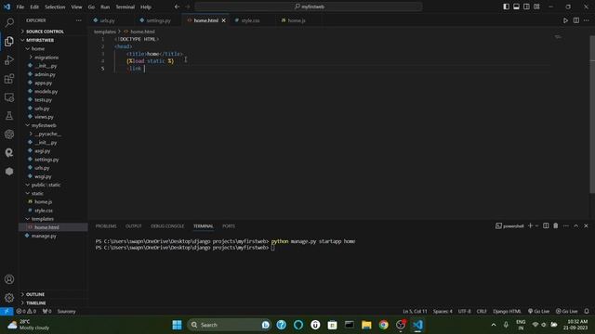This screenshot has height=334, width=595.
Task: Close the terminal panel with the X
Action: coord(586,225)
